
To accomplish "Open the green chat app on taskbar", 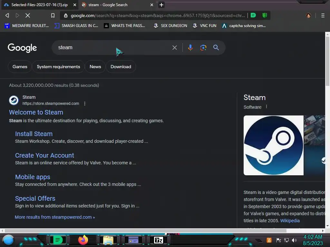I will click(x=58, y=240).
